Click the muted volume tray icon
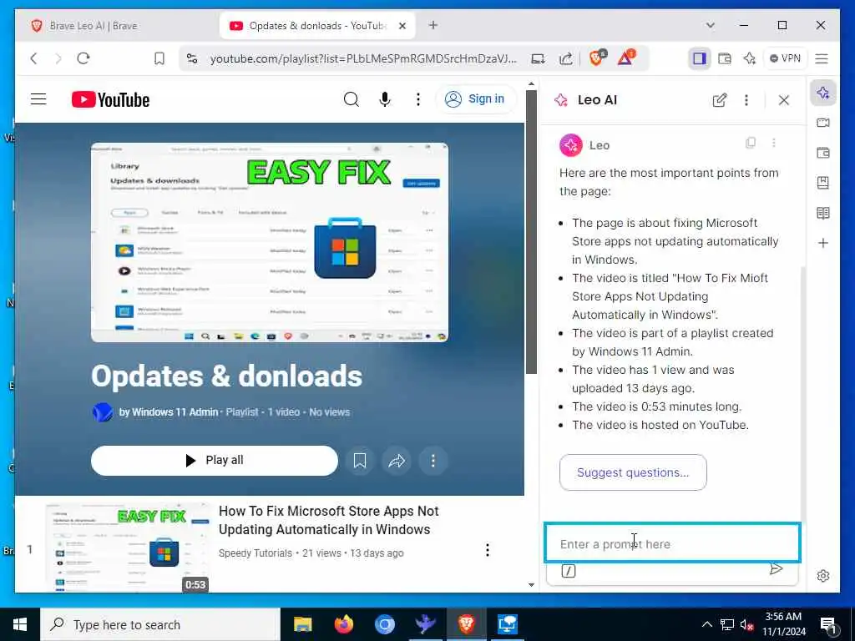 pos(747,625)
